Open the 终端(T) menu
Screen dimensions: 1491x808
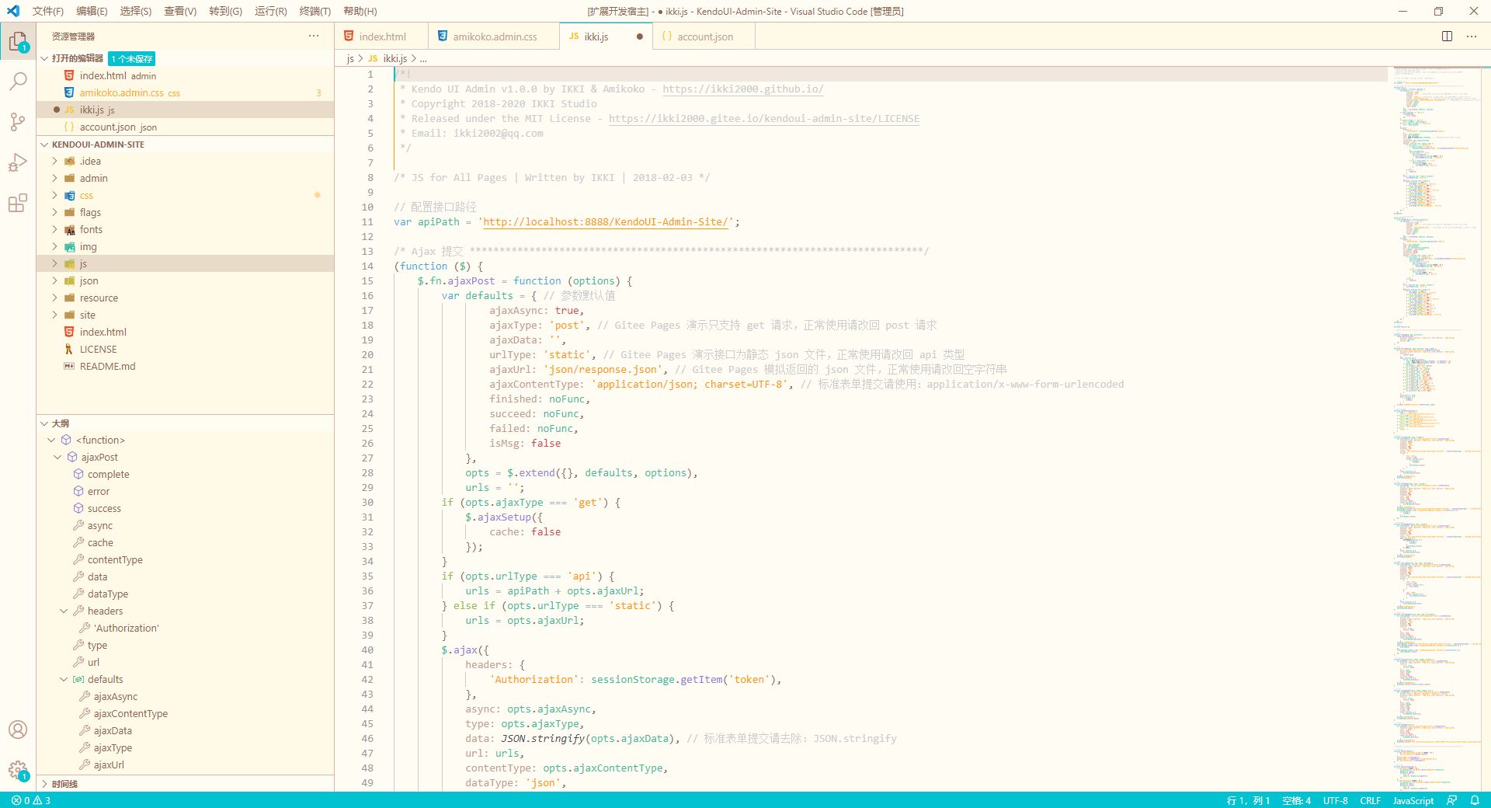314,11
